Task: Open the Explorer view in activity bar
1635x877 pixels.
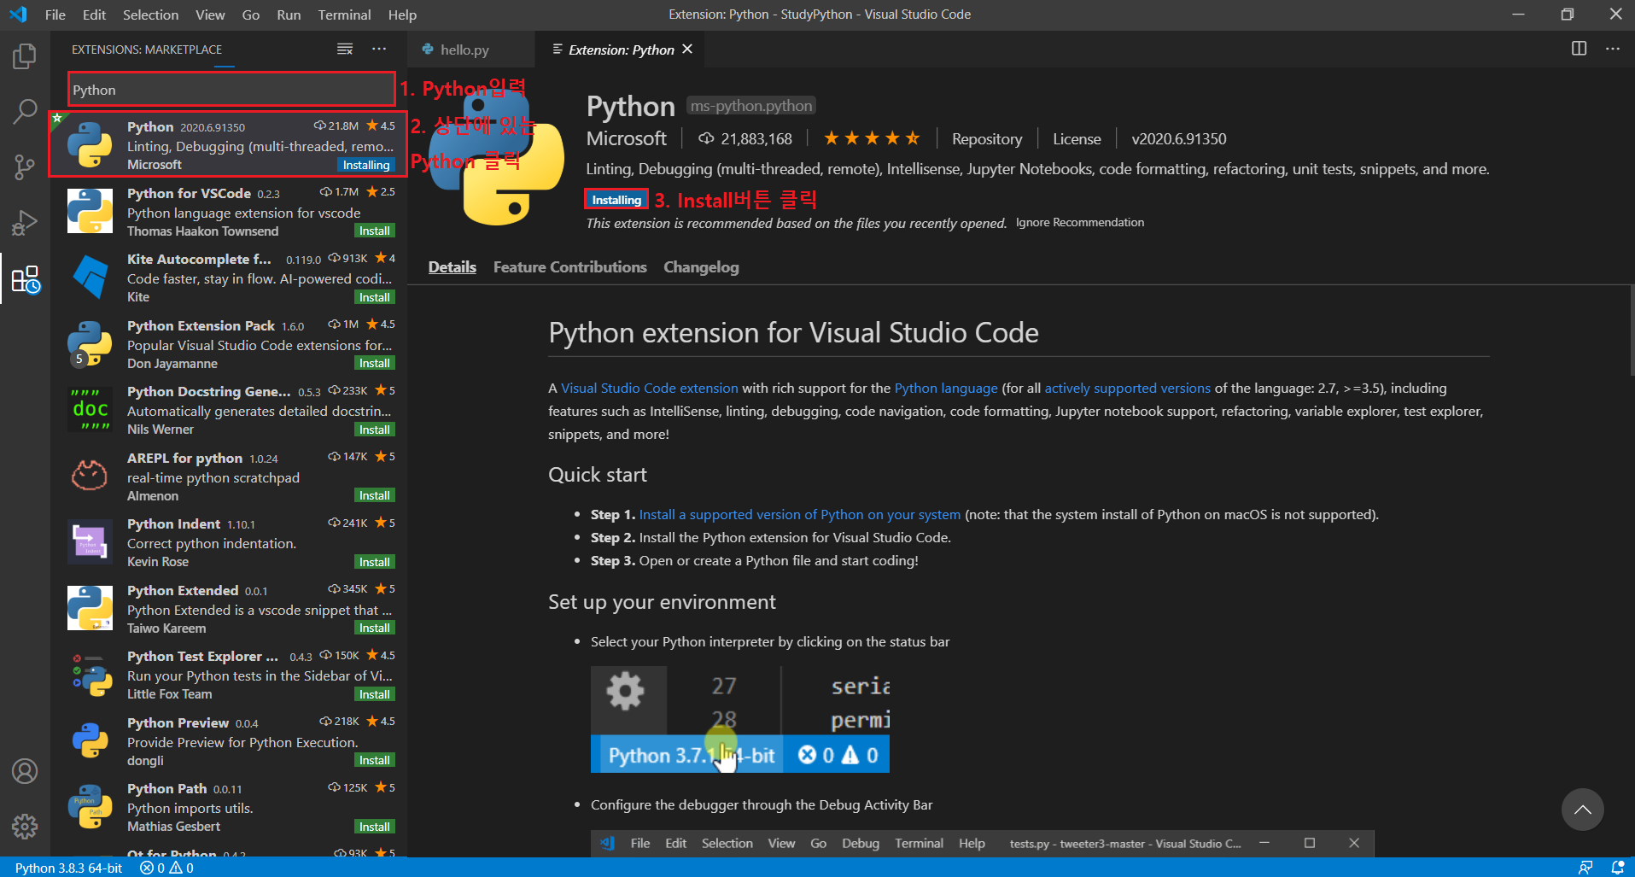Action: tap(25, 57)
